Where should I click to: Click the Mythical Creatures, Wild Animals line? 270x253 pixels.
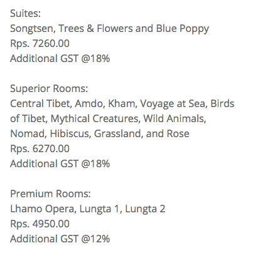pos(108,119)
